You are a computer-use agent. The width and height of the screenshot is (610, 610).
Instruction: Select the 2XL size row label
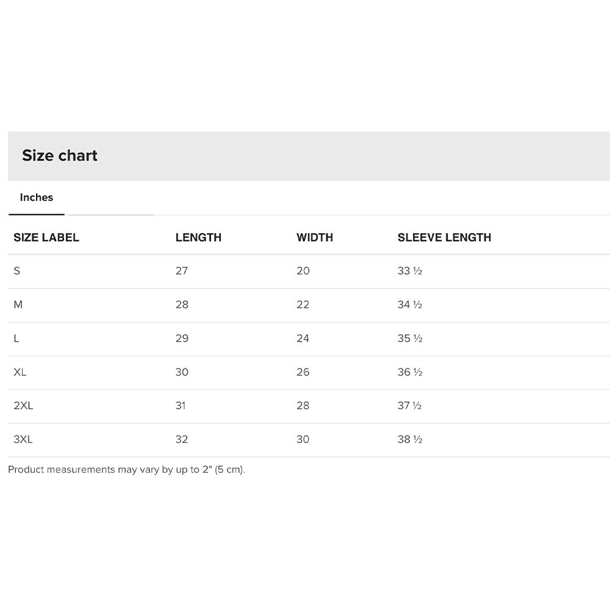tap(23, 406)
